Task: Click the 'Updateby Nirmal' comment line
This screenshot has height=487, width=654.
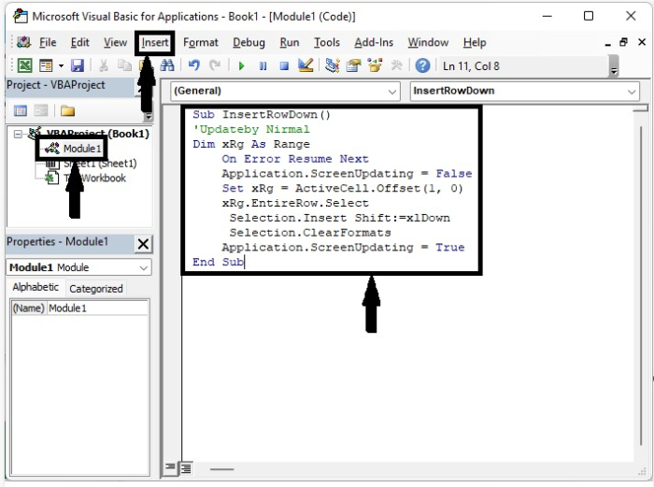Action: click(x=251, y=129)
